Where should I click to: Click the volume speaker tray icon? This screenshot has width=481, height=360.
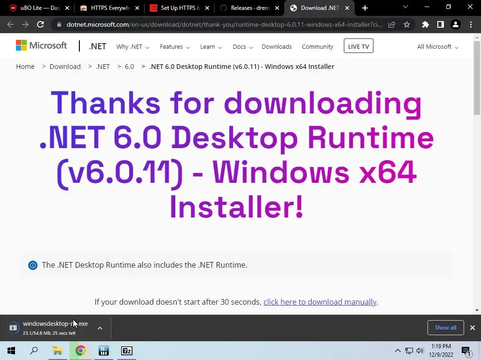pyautogui.click(x=420, y=351)
